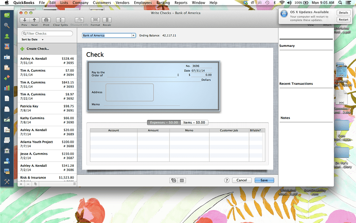Select Tim A. Cummins check #3694
Image resolution: width=356 pixels, height=223 pixels.
(47, 73)
